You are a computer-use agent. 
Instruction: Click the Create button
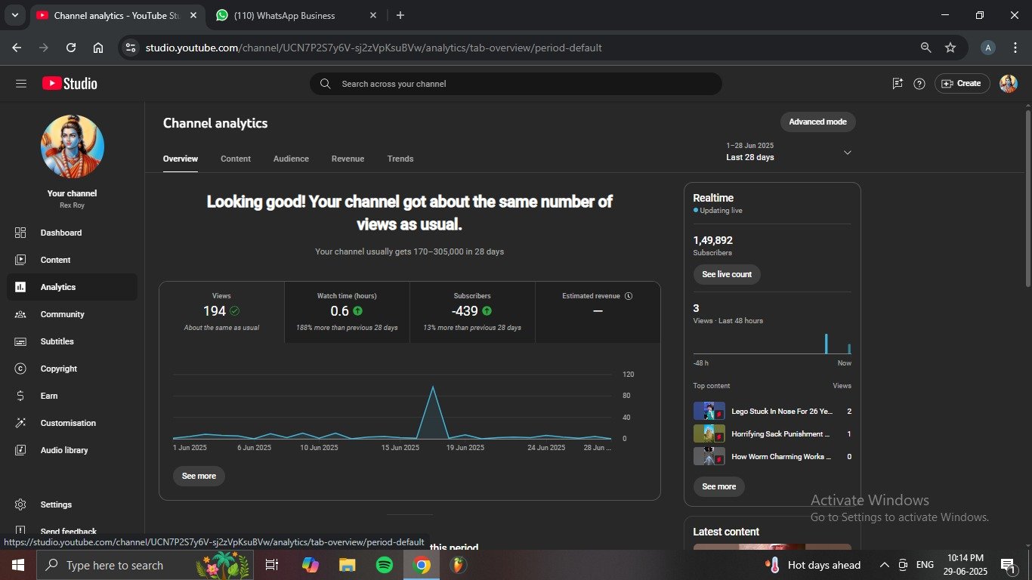click(x=962, y=84)
